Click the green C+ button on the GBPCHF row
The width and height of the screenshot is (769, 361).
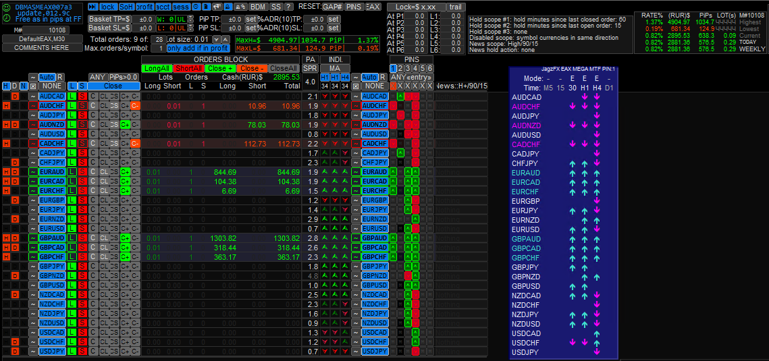(125, 256)
